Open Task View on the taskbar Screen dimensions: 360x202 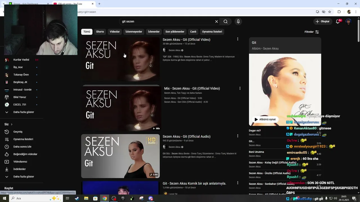(x=67, y=198)
